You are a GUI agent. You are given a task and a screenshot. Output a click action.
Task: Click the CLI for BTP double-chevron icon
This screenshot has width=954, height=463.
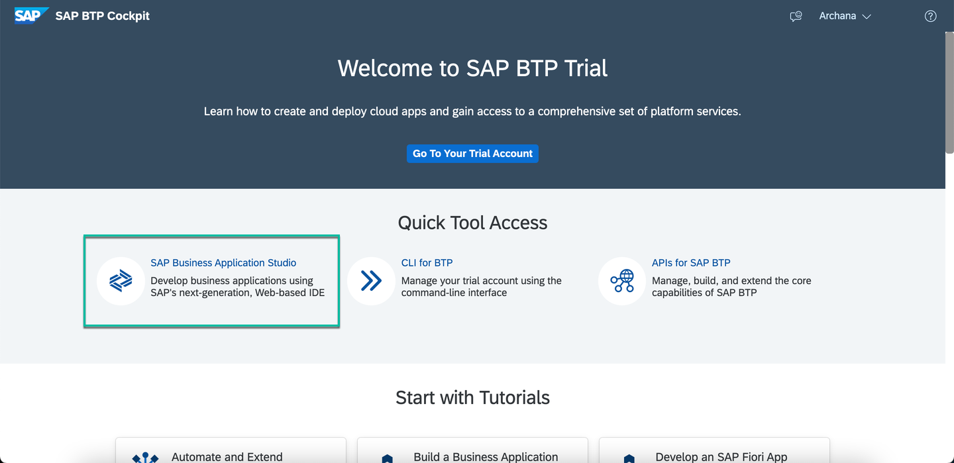[x=371, y=281]
